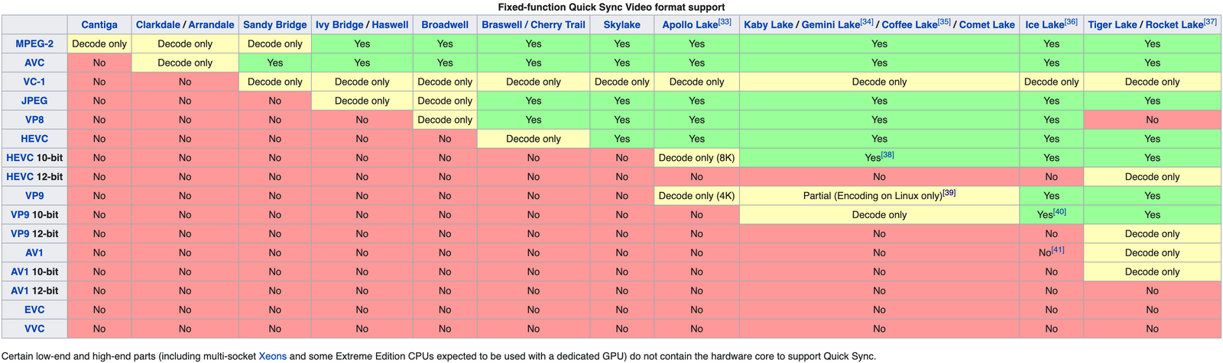The image size is (1223, 363).
Task: Open the Arrandale processor link
Action: coord(211,25)
